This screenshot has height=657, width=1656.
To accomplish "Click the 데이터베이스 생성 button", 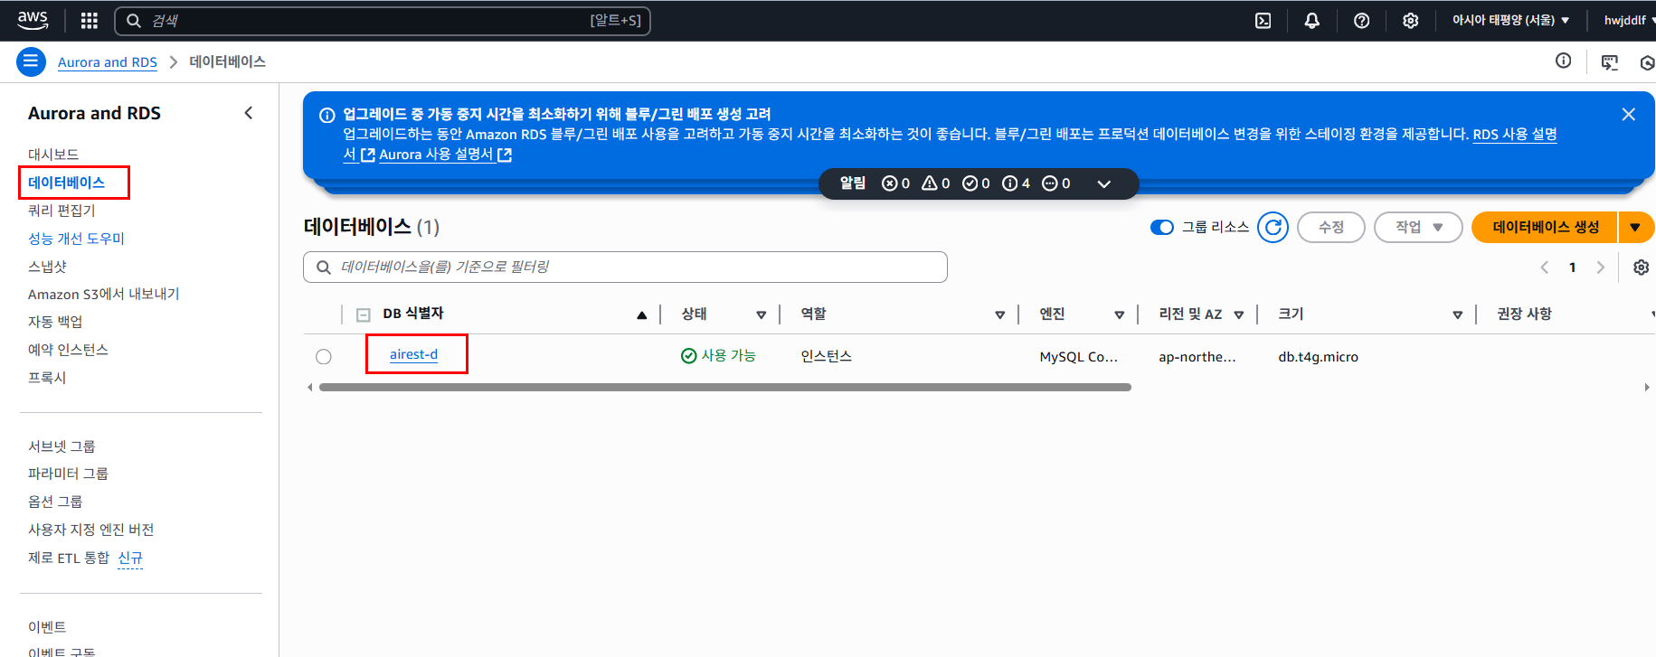I will (1545, 227).
